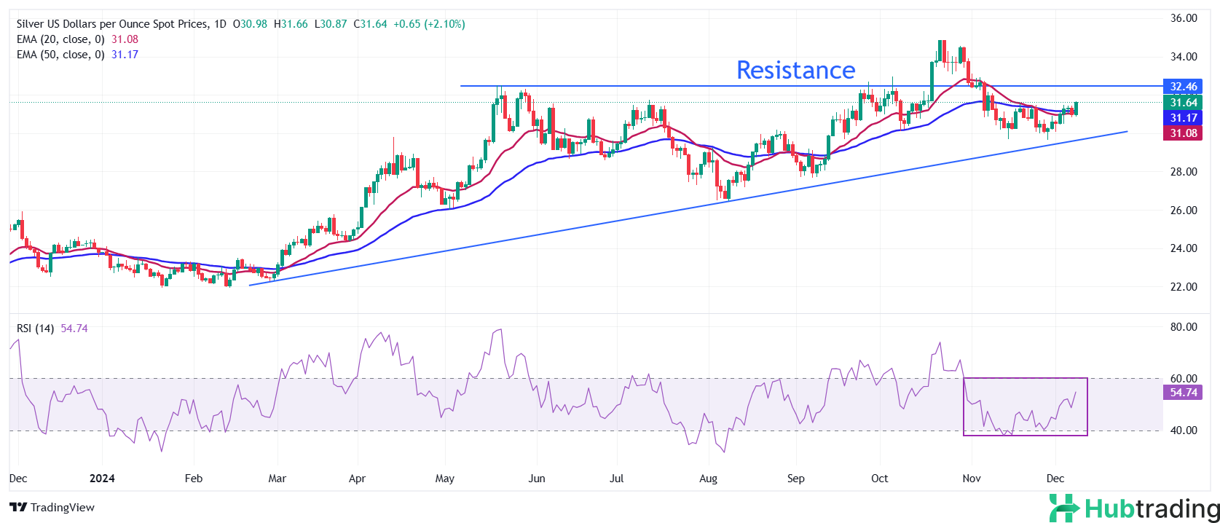Click the Aug label on time axis
The image size is (1220, 523).
click(708, 479)
